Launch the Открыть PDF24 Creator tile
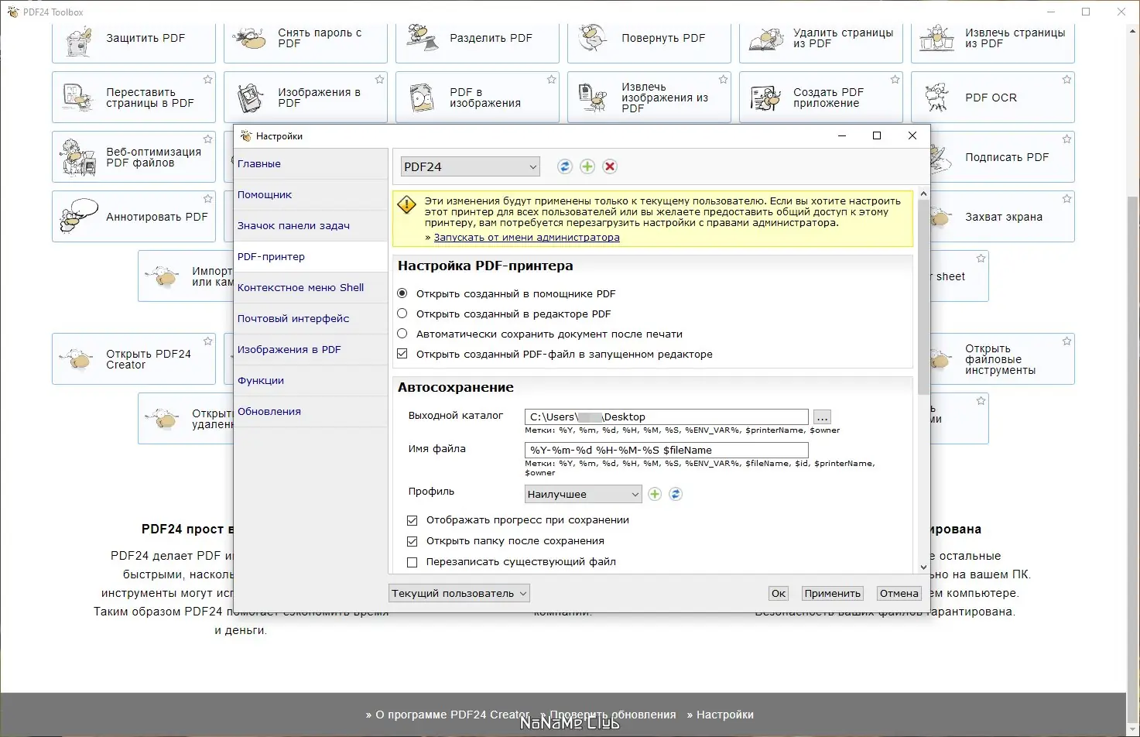This screenshot has width=1140, height=737. point(134,359)
